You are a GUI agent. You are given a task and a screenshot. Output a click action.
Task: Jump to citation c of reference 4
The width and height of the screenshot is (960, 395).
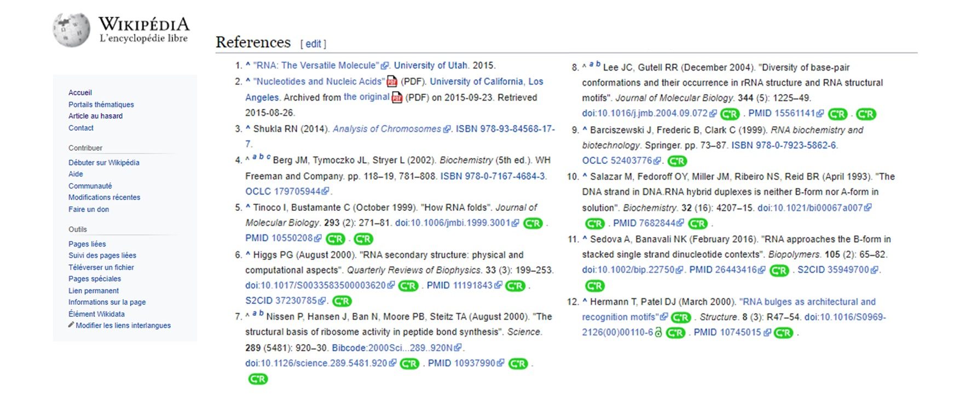268,157
